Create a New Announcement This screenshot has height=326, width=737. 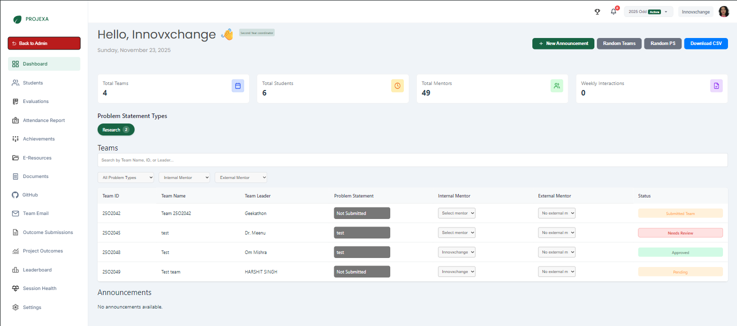563,43
